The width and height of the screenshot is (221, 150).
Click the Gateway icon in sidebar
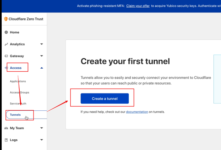point(6,56)
